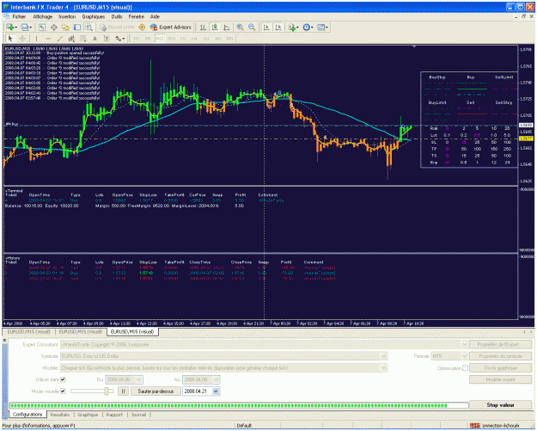
Task: Toggle the Utiliser date checkbox
Action: point(63,379)
